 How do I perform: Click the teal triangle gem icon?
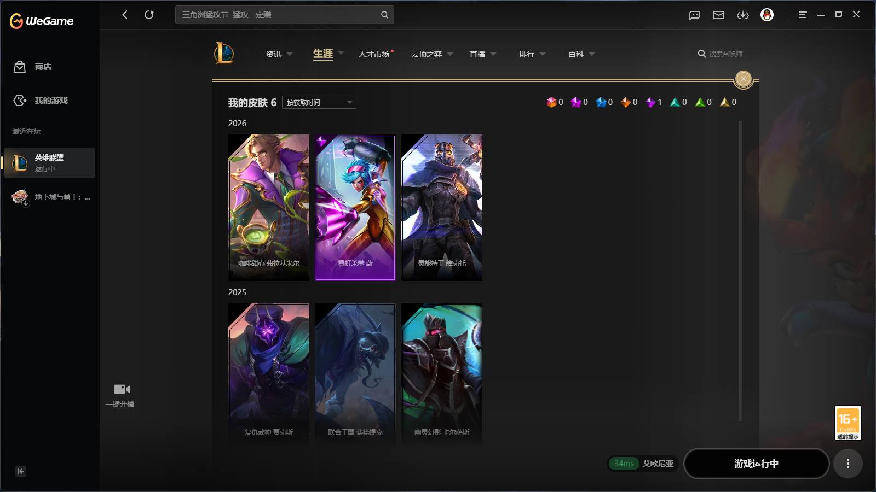click(675, 102)
